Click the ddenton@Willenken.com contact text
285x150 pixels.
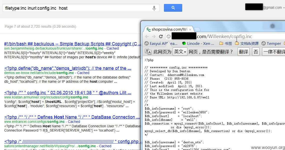coord(186,75)
